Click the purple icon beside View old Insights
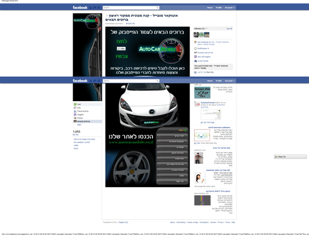Viewport: 309px width, 235px height. [195, 57]
